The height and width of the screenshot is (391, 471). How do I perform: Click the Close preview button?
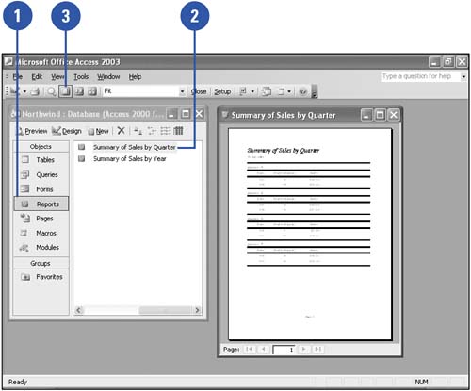(x=199, y=91)
